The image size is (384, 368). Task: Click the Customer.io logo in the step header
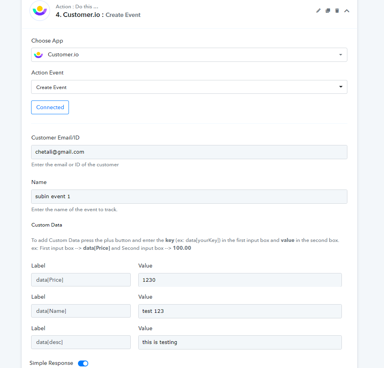pos(40,11)
